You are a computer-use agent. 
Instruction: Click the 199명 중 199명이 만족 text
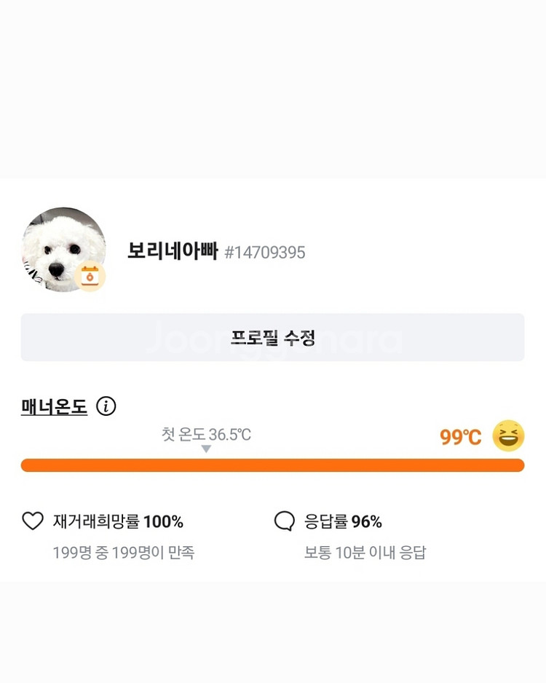123,553
